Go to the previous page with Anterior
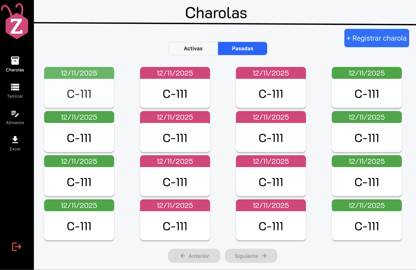This screenshot has width=416, height=270. pyautogui.click(x=194, y=256)
